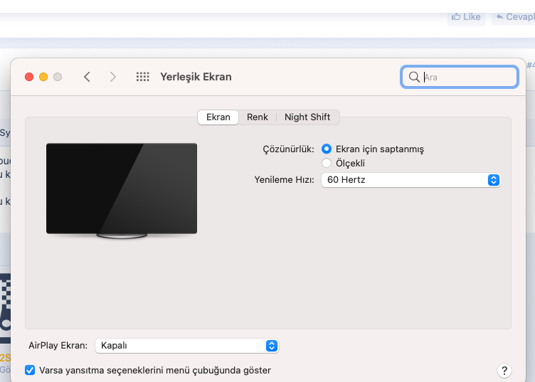The height and width of the screenshot is (382, 535).
Task: Open help with the question mark button
Action: click(504, 371)
